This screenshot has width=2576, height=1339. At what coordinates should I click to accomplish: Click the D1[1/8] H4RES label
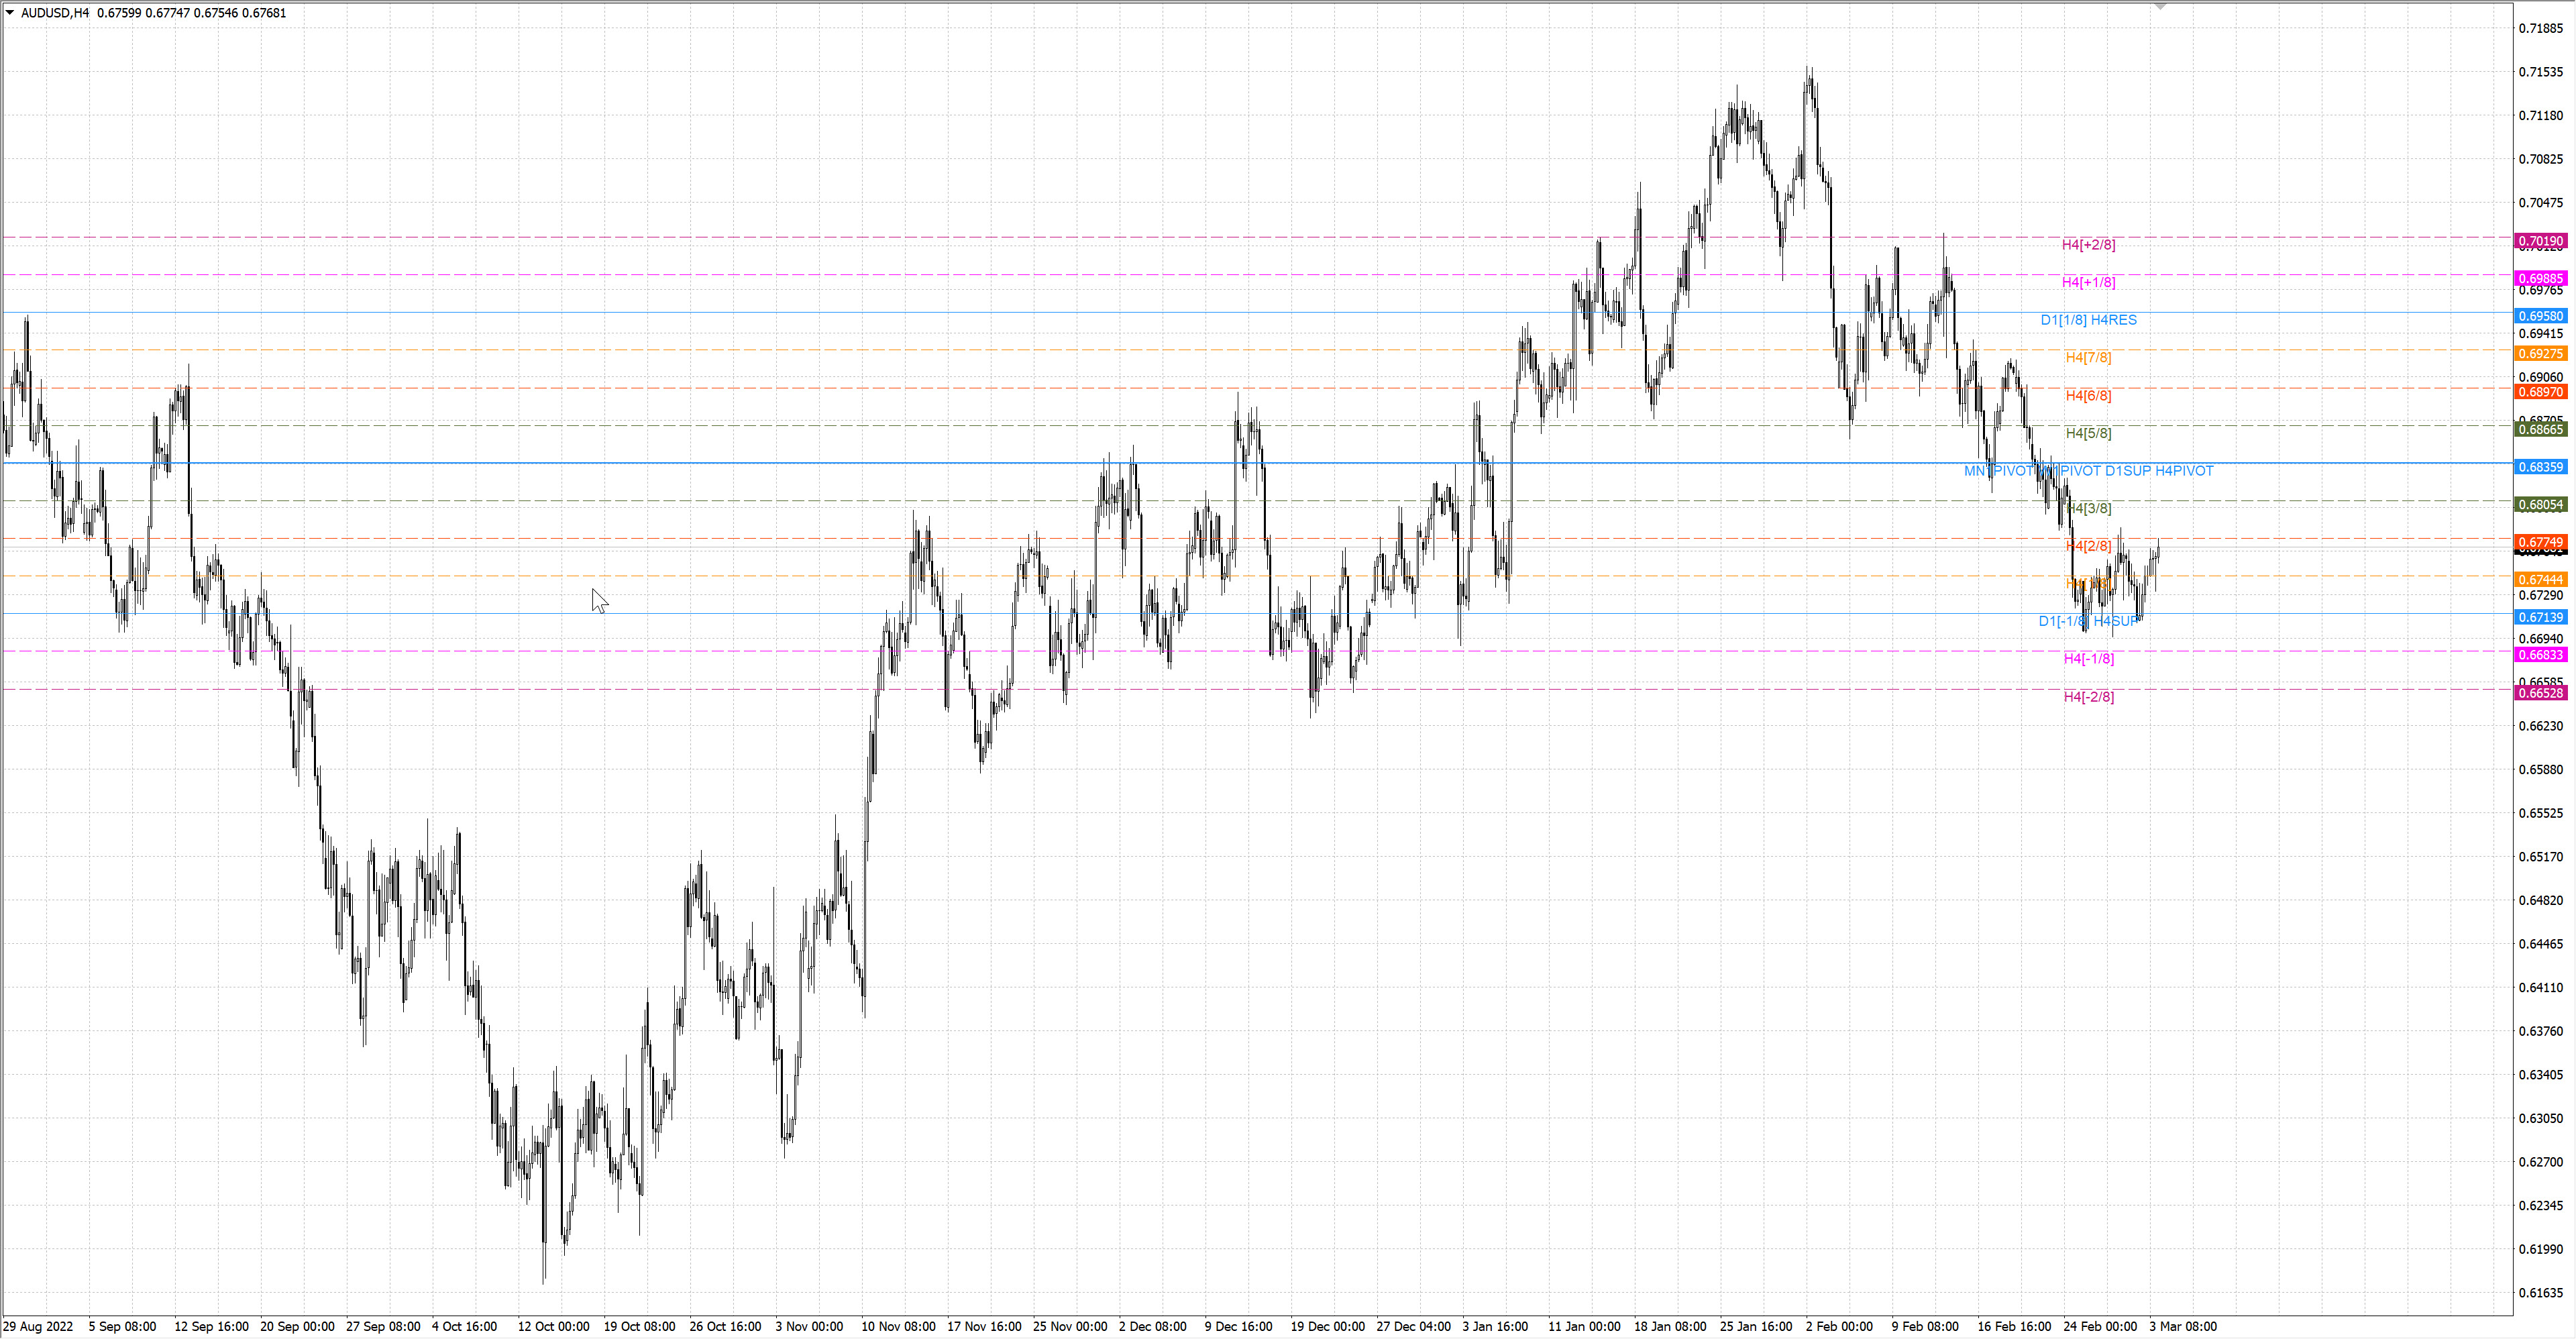pos(2088,320)
